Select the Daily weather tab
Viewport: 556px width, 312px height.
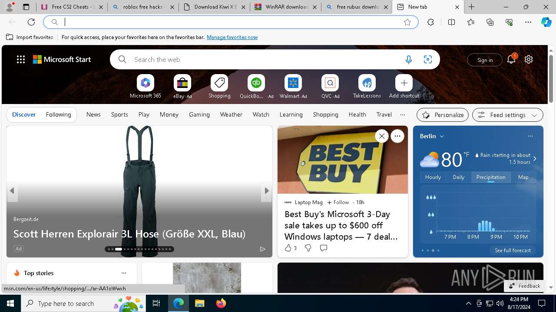point(459,177)
